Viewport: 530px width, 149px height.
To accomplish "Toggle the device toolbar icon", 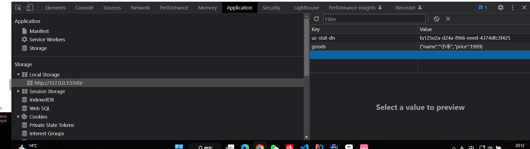I will point(30,8).
